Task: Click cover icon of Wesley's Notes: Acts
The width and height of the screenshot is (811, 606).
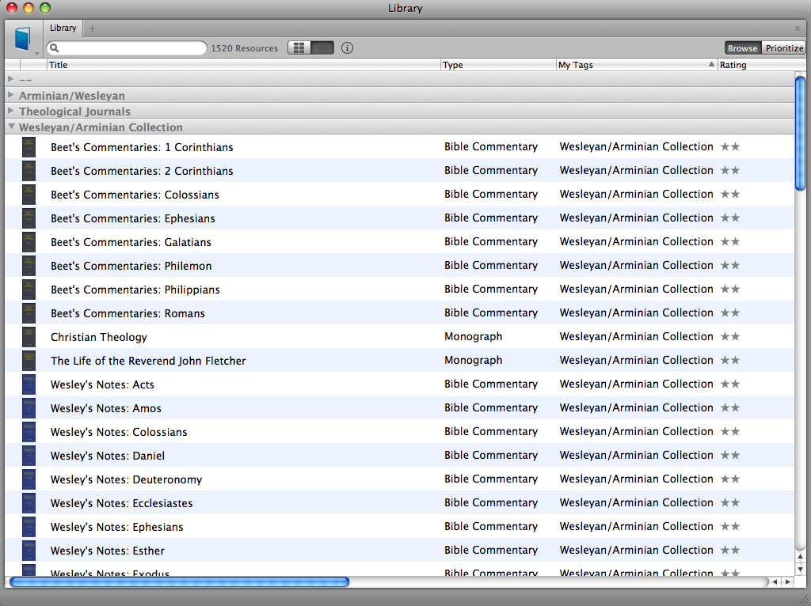Action: point(29,385)
